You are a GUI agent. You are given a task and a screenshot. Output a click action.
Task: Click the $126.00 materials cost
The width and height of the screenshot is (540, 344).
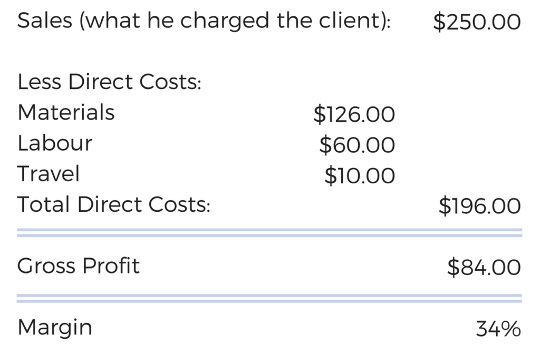(354, 114)
